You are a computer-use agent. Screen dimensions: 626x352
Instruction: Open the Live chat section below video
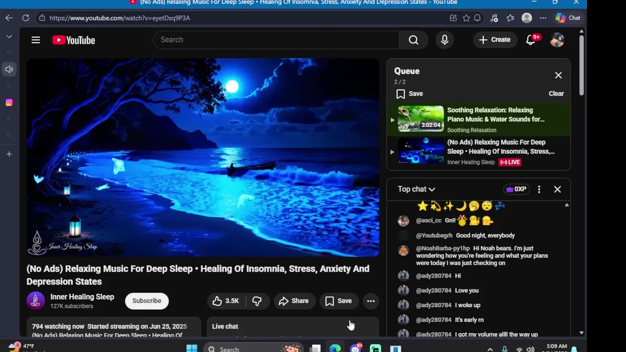pyautogui.click(x=292, y=327)
